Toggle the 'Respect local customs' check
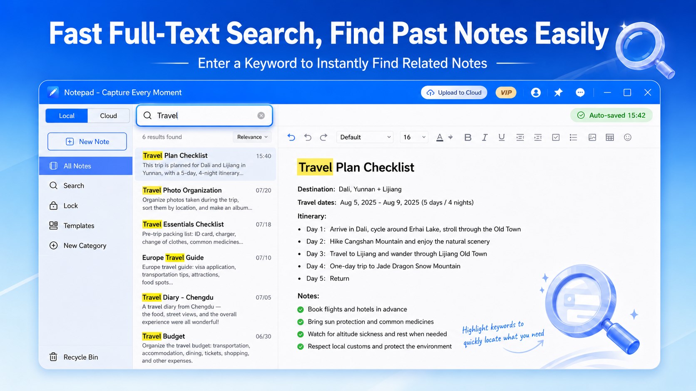This screenshot has height=391, width=696. (x=301, y=347)
